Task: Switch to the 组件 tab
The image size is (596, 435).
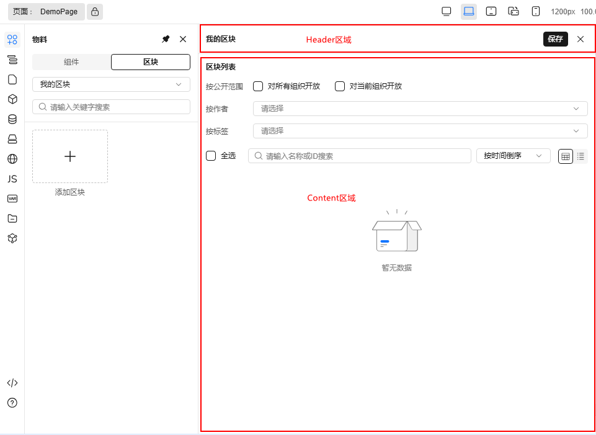Action: click(x=71, y=62)
